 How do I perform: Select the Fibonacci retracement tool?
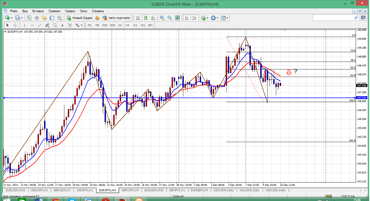pyautogui.click(x=55, y=25)
